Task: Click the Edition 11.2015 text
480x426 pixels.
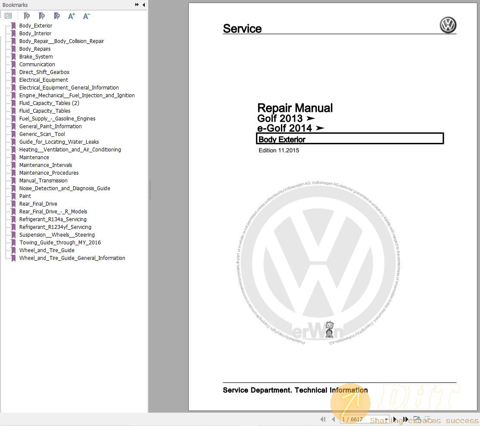Action: [279, 151]
